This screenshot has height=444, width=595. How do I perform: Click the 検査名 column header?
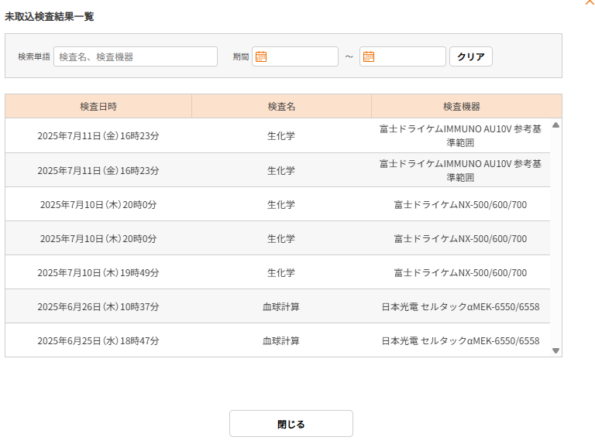pyautogui.click(x=281, y=106)
